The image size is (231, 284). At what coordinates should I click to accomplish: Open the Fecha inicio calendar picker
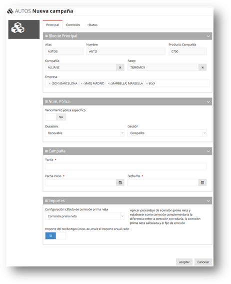pyautogui.click(x=120, y=182)
